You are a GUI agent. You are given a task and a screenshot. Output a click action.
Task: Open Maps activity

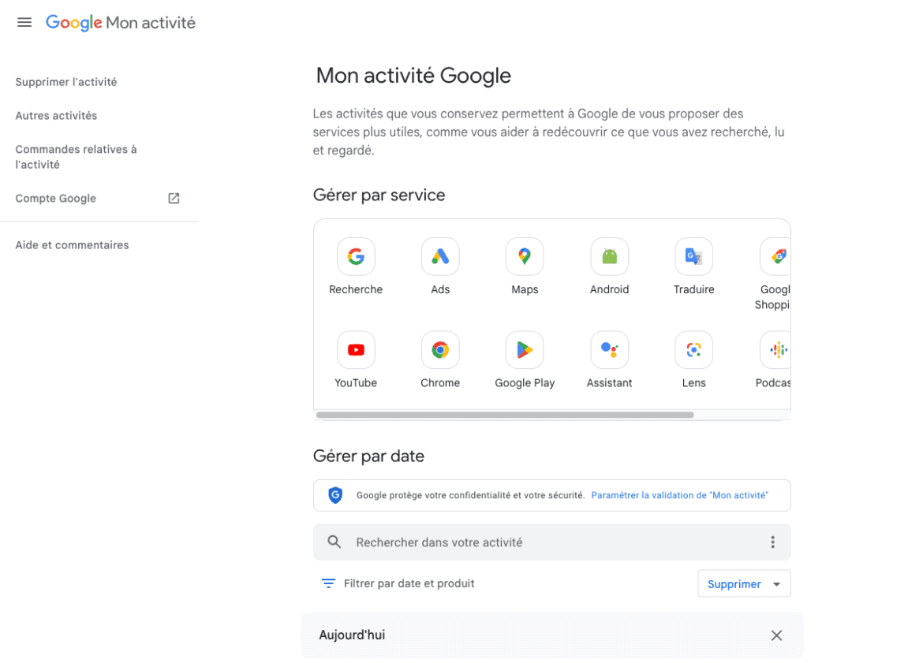tap(525, 256)
